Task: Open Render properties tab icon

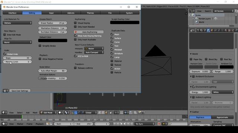Action: click(198, 30)
